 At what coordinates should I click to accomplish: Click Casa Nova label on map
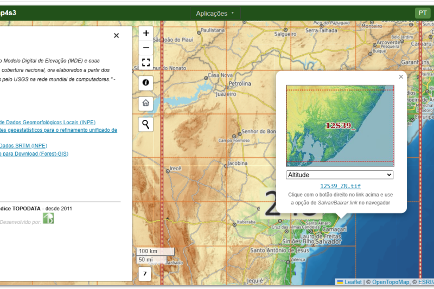coord(220,75)
